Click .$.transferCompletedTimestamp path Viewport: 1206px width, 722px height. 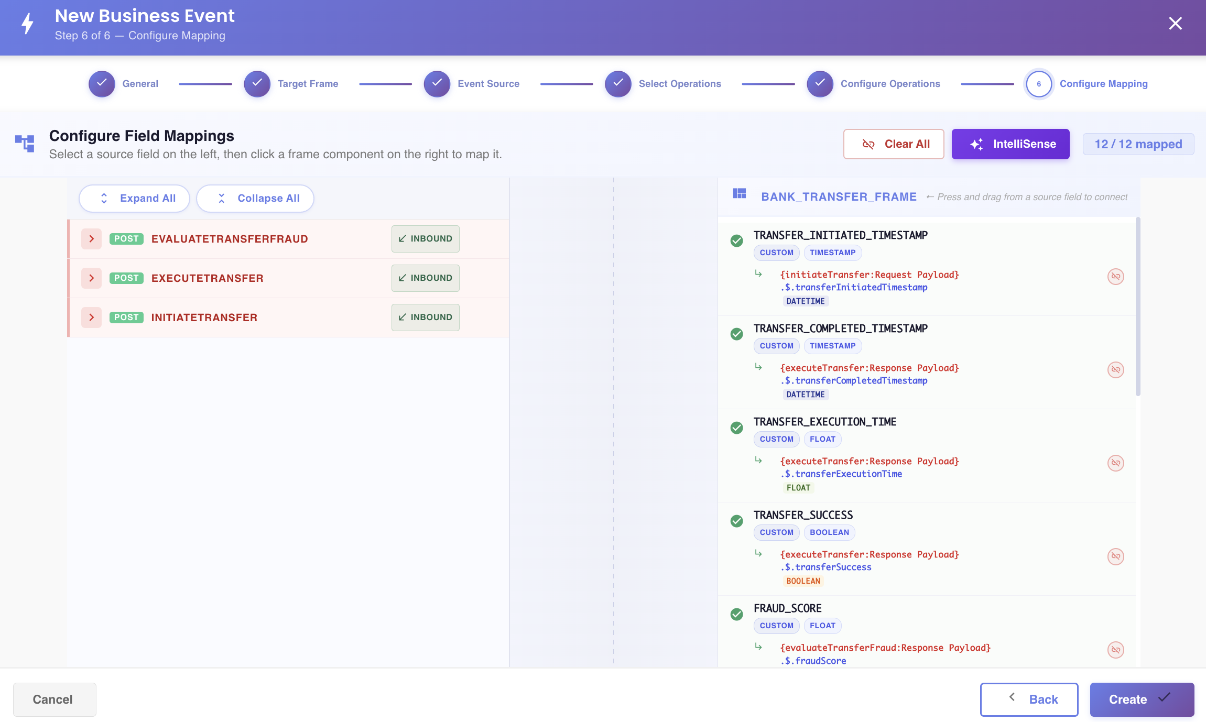click(x=854, y=380)
